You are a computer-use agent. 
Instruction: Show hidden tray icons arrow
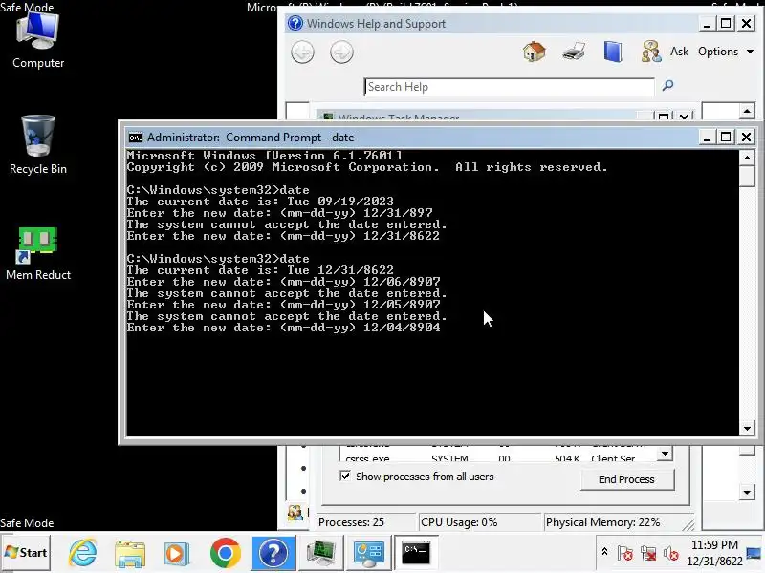point(604,552)
